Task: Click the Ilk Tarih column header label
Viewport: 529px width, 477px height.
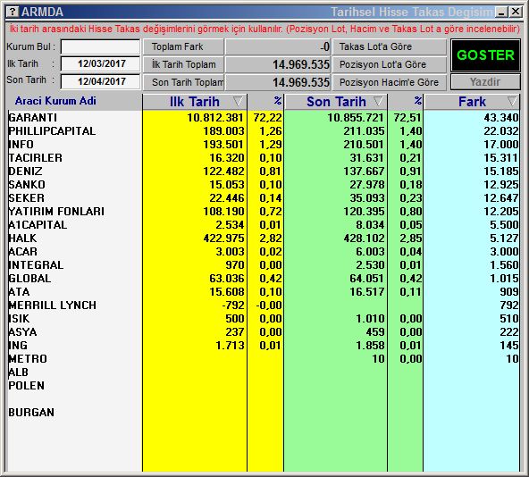Action: [194, 102]
